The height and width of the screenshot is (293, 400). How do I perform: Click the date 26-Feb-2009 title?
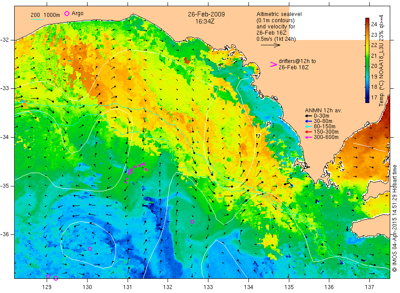click(x=206, y=14)
